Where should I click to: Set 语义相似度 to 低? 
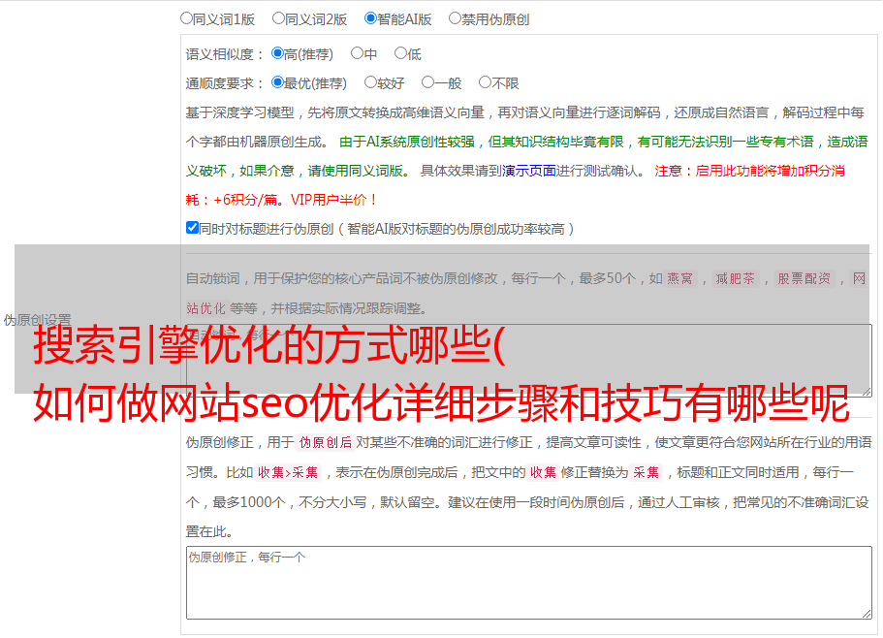400,53
